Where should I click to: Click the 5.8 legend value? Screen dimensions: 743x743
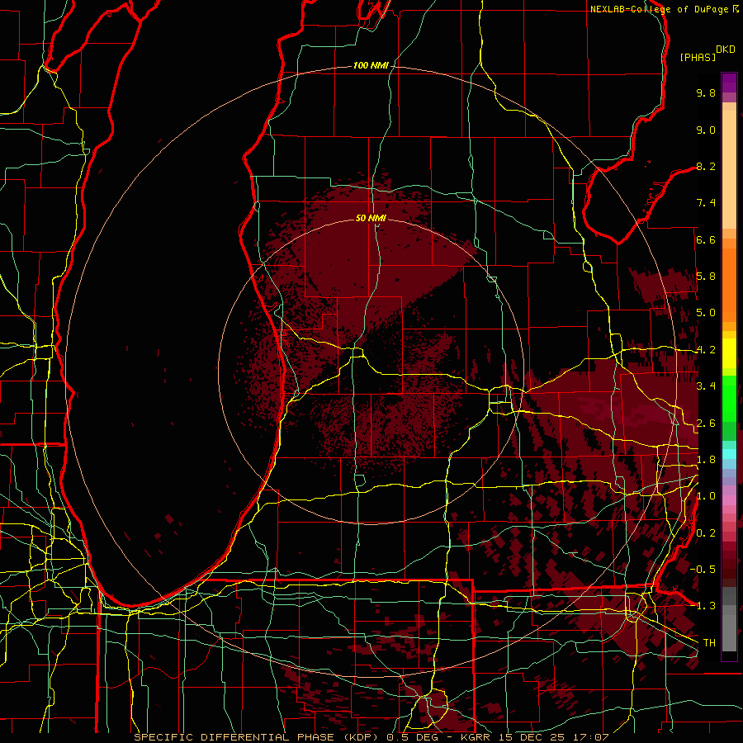point(706,277)
